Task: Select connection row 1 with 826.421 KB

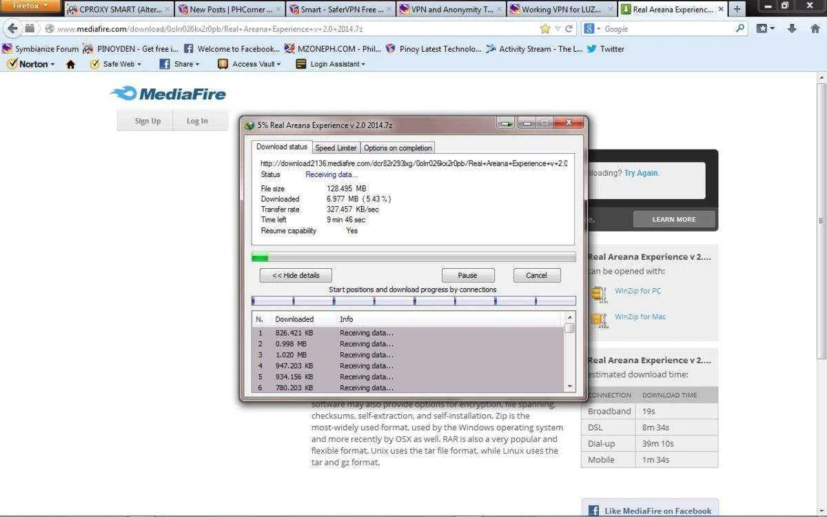Action: 408,333
